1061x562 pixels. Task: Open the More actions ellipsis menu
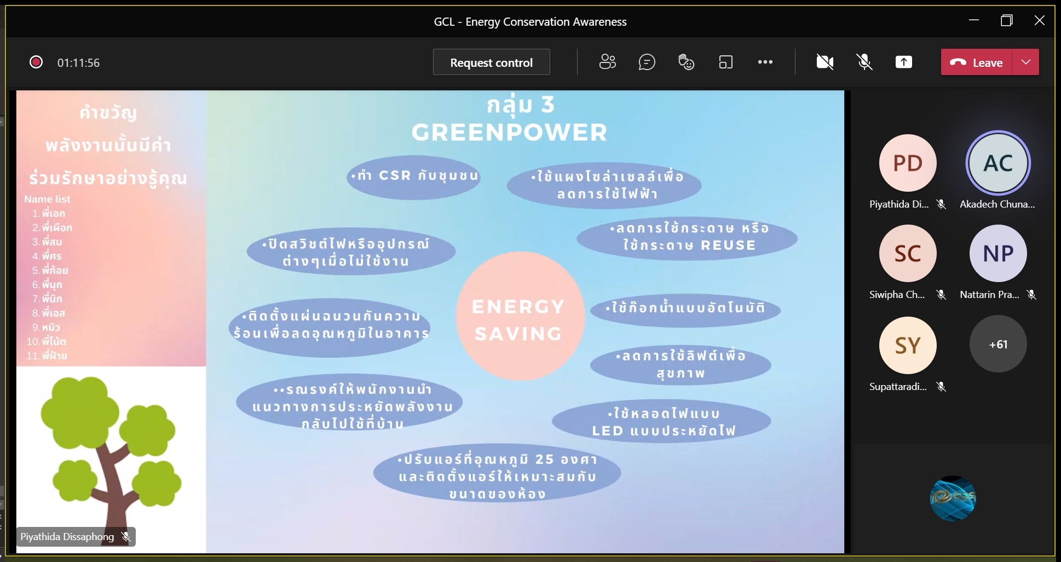tap(765, 62)
